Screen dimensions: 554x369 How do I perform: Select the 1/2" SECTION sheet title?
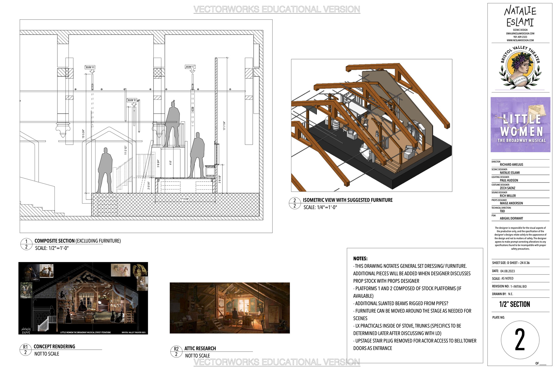tap(514, 304)
